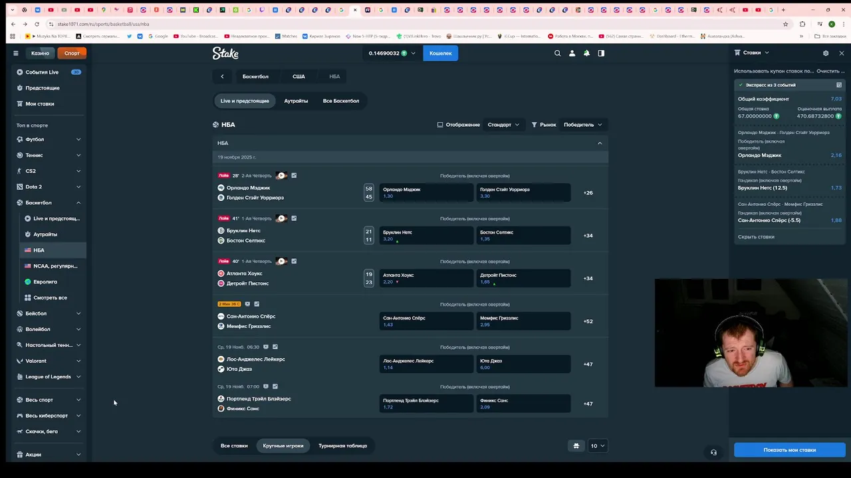Switch to Спорт mode
This screenshot has width=851, height=478.
pos(72,53)
